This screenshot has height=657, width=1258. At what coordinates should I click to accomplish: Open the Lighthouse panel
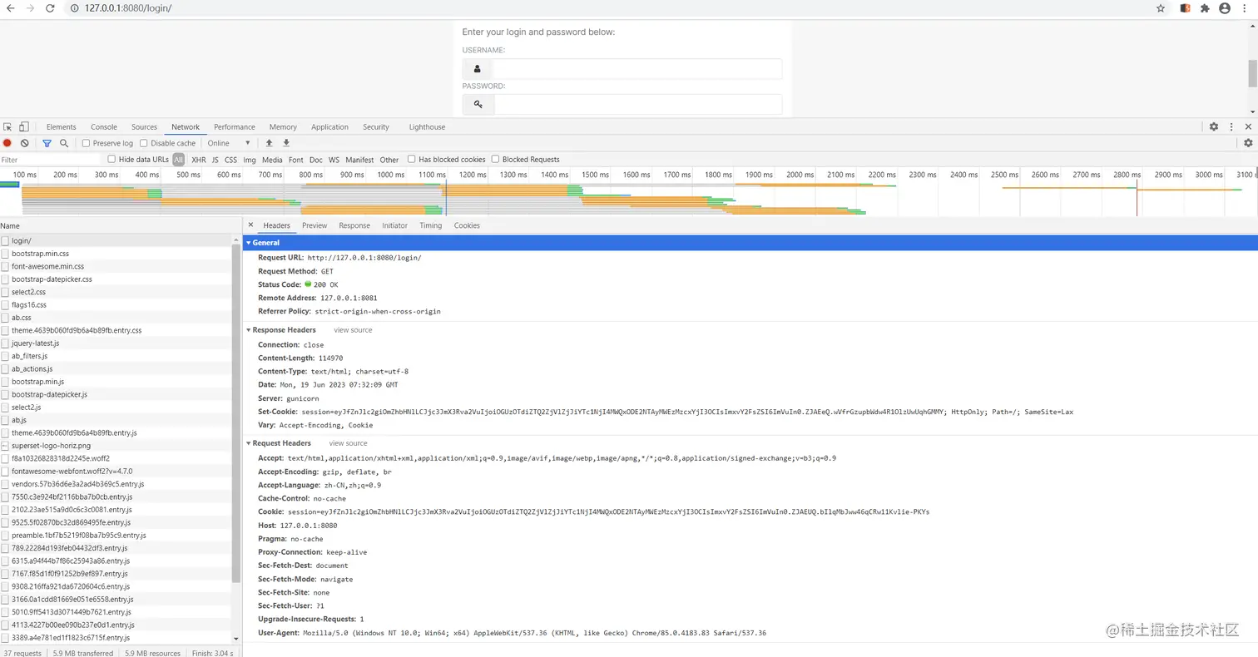(427, 127)
